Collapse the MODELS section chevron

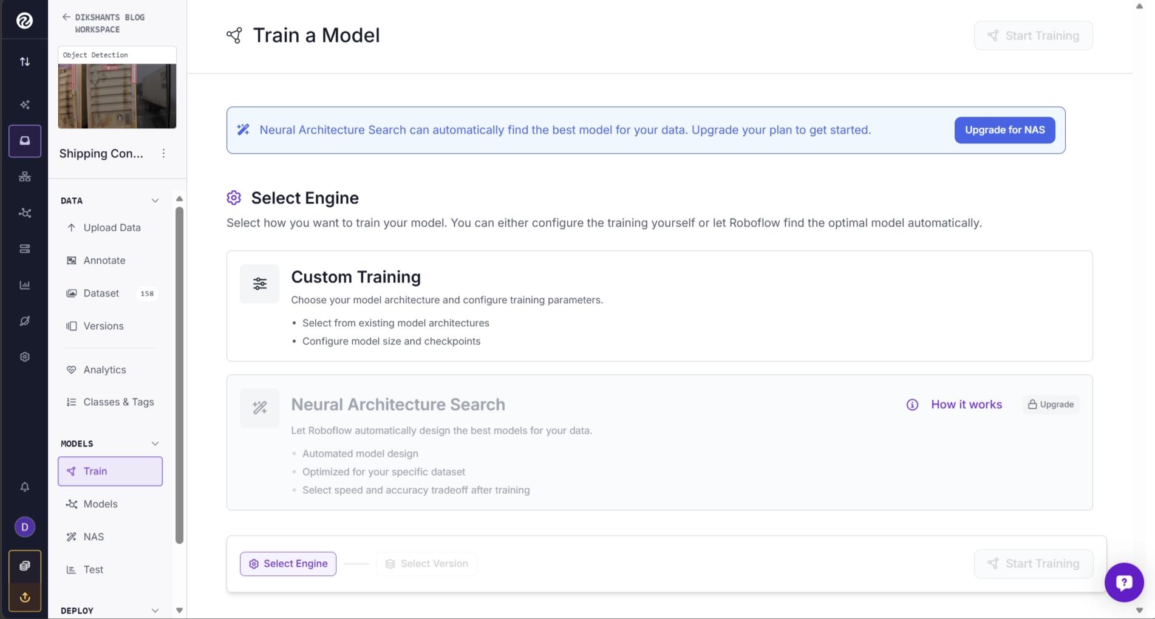pyautogui.click(x=155, y=443)
